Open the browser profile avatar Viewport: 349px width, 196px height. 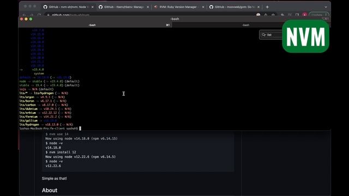click(x=304, y=15)
